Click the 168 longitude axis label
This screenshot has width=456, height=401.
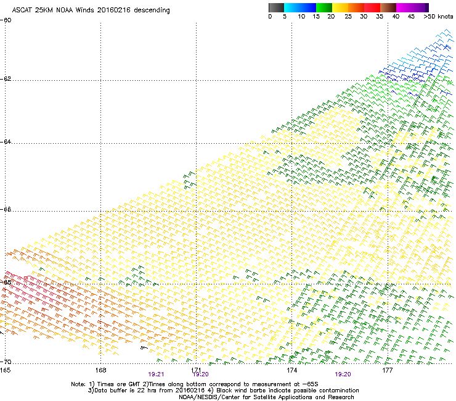point(100,370)
